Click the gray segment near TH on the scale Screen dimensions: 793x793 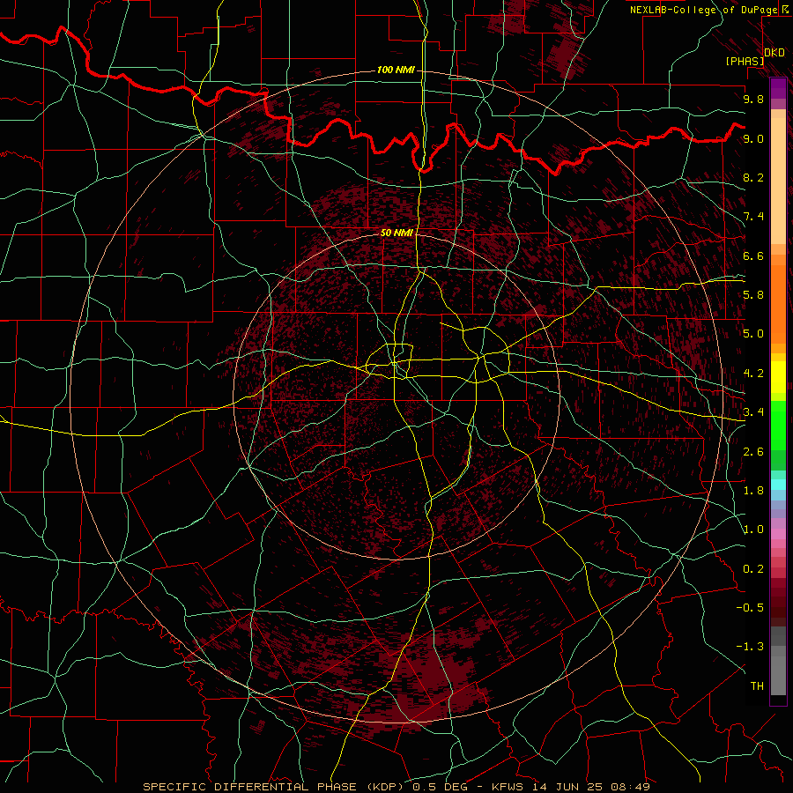click(x=778, y=675)
